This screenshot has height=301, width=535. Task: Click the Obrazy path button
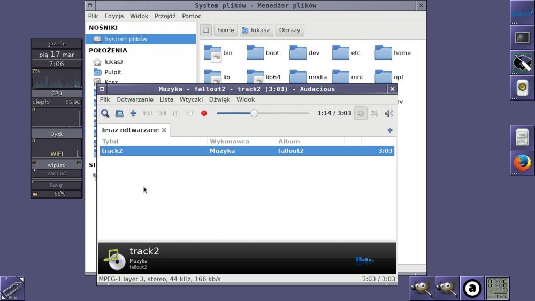pyautogui.click(x=289, y=30)
